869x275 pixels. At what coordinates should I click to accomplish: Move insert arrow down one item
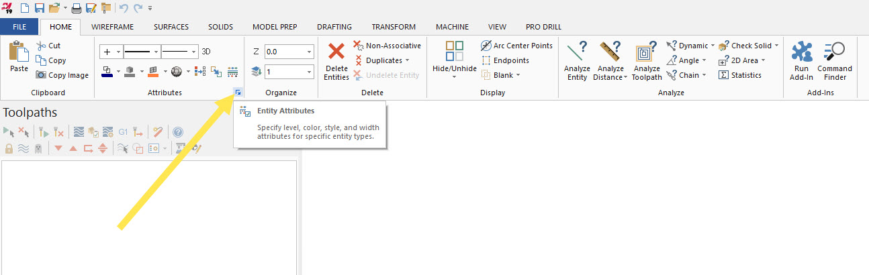(58, 148)
